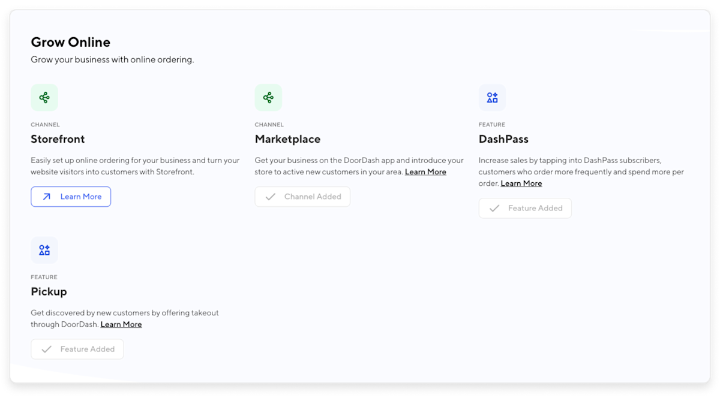Click the Pickup title

[x=49, y=292]
